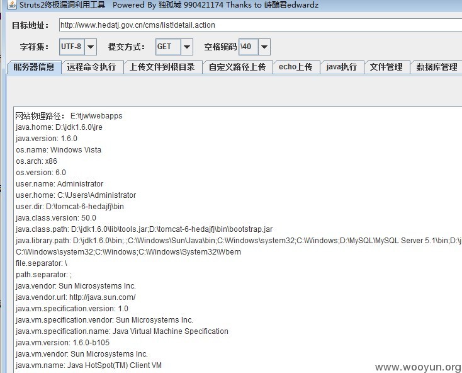Image resolution: width=462 pixels, height=373 pixels.
Task: Open the GET submit method dropdown arrow
Action: pyautogui.click(x=187, y=47)
